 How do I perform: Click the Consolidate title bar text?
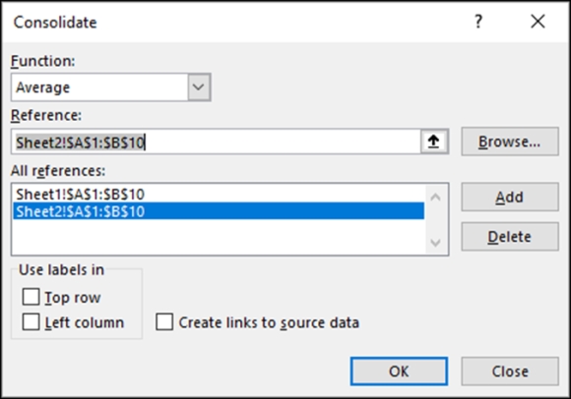(x=55, y=23)
